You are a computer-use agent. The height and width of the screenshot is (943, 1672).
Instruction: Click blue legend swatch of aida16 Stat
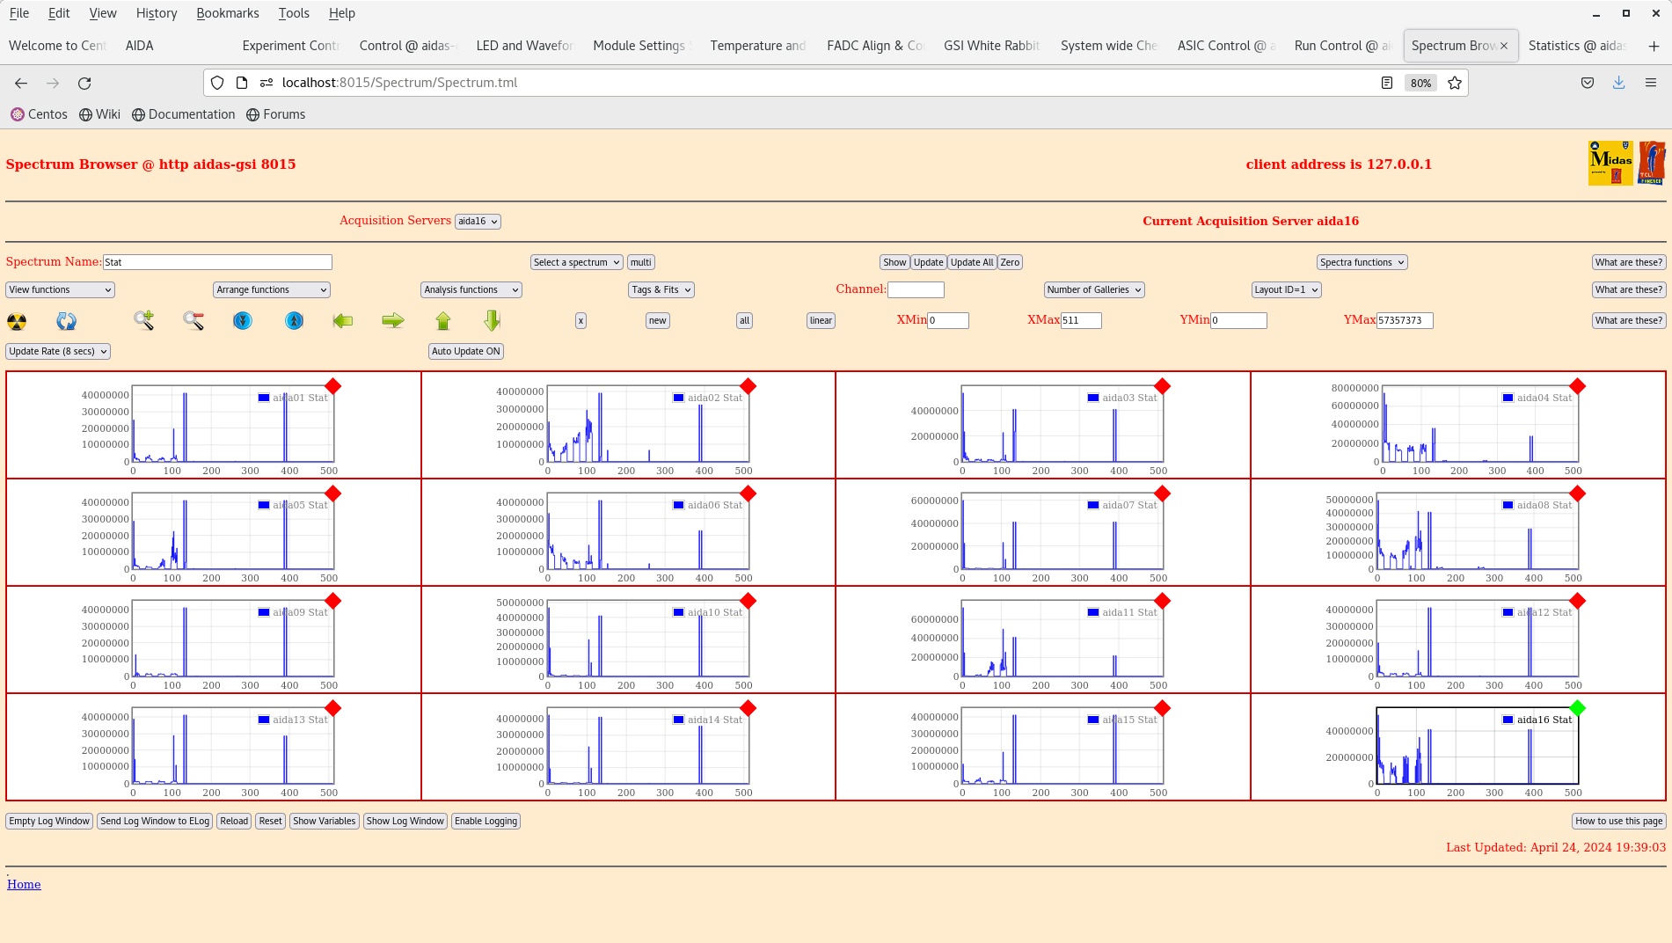[1508, 720]
